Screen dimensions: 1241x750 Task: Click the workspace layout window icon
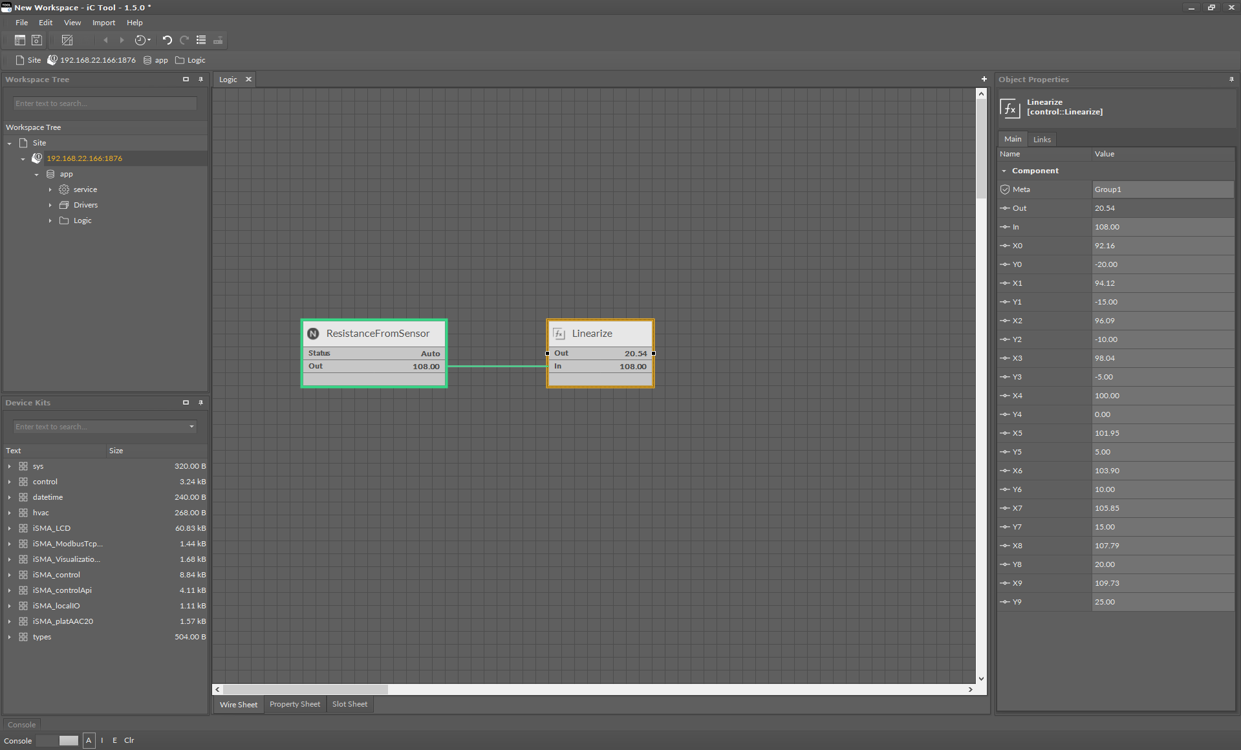coord(20,40)
